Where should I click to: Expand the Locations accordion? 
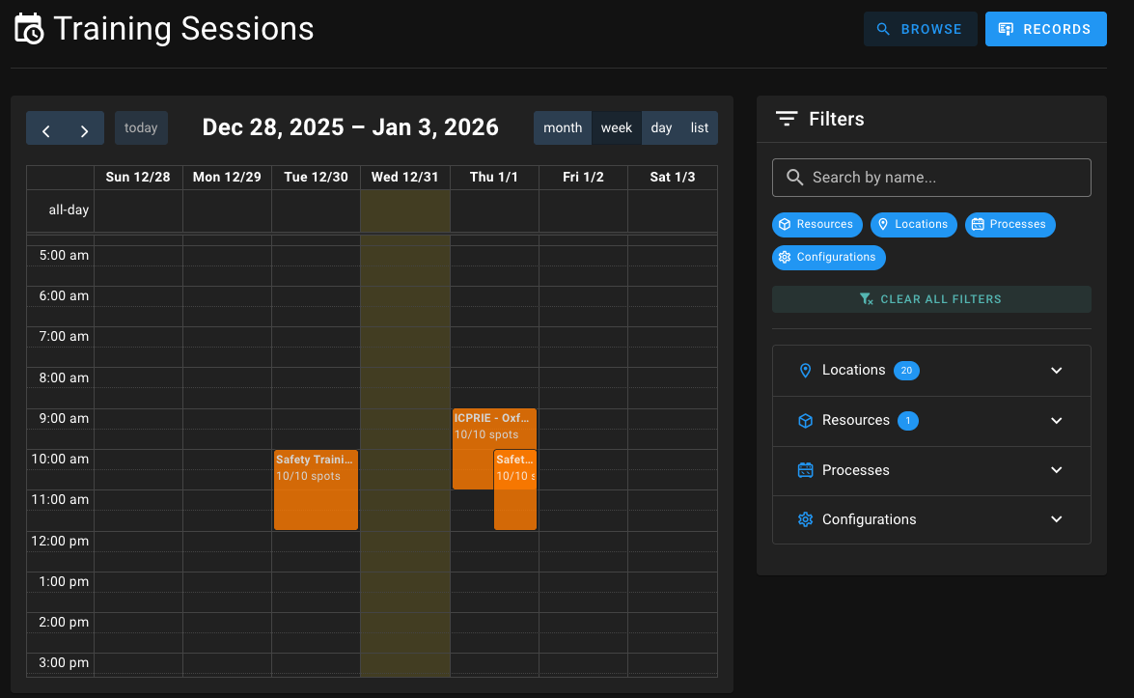(x=930, y=370)
